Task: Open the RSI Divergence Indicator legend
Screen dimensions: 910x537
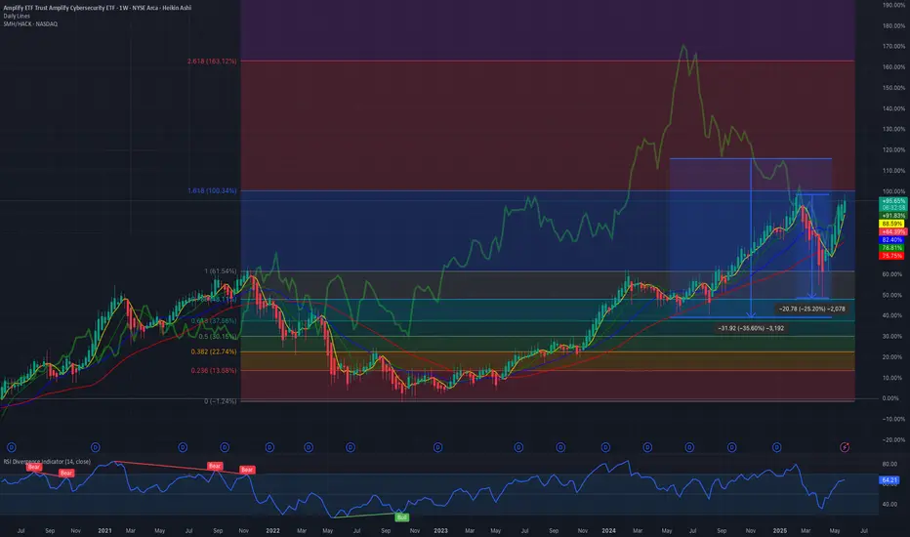Action: tap(47, 462)
